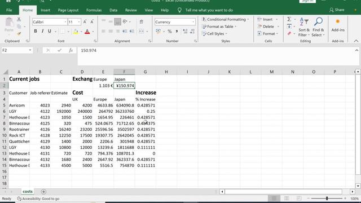Toggle Bold formatting
This screenshot has height=203, width=361.
click(36, 31)
